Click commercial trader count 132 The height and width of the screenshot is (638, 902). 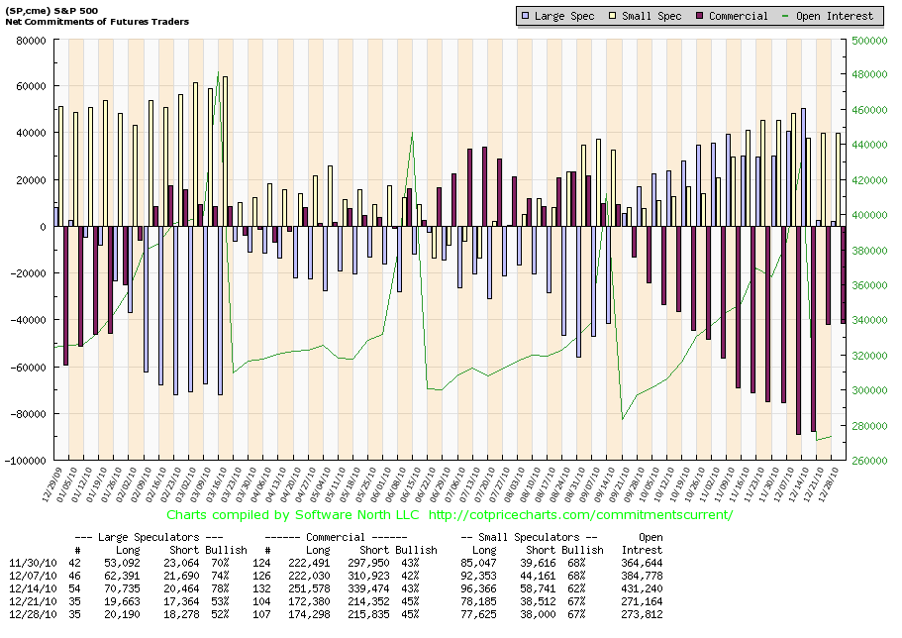[x=261, y=589]
